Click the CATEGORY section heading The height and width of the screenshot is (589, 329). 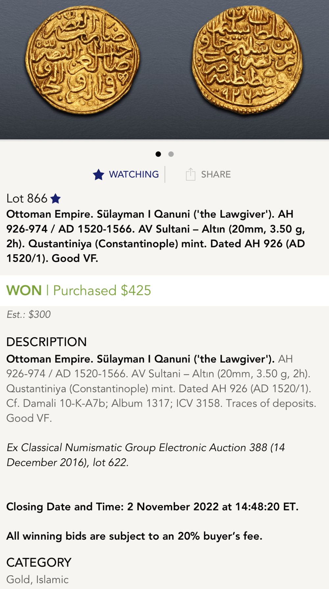pyautogui.click(x=39, y=562)
